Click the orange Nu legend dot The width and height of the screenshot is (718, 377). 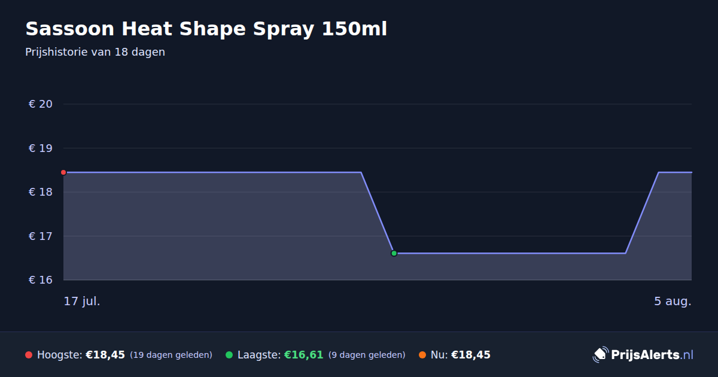(x=422, y=355)
